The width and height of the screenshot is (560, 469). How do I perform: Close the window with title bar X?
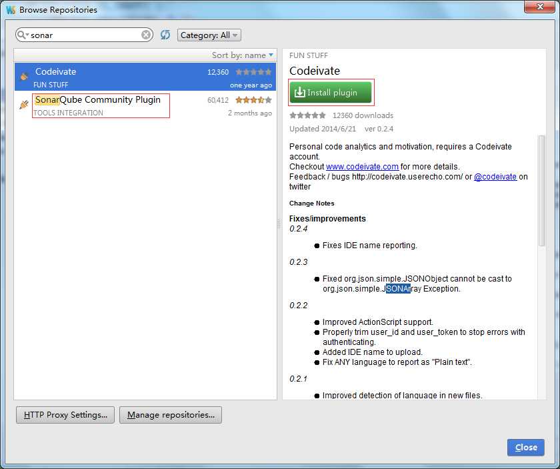click(x=539, y=7)
